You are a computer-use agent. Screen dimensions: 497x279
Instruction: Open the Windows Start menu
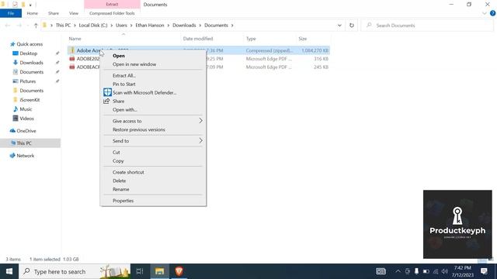tap(9, 271)
